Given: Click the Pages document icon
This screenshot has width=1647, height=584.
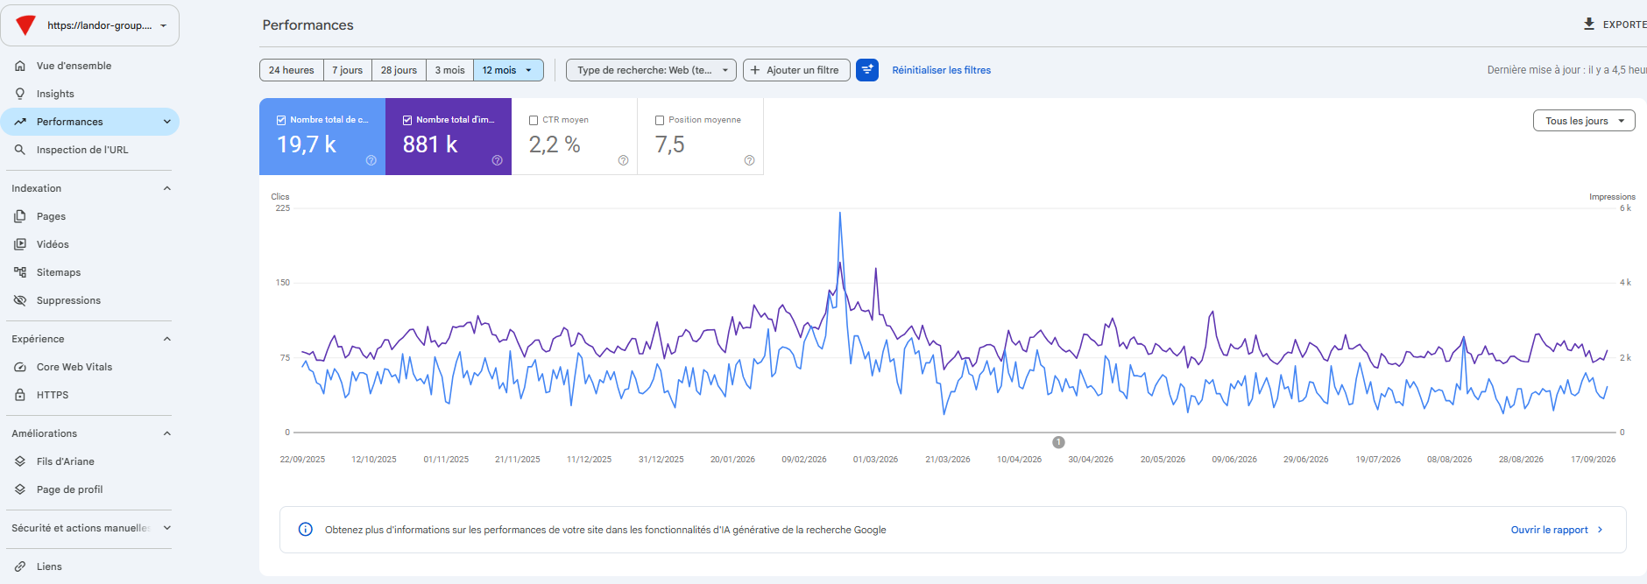Looking at the screenshot, I should (x=20, y=216).
